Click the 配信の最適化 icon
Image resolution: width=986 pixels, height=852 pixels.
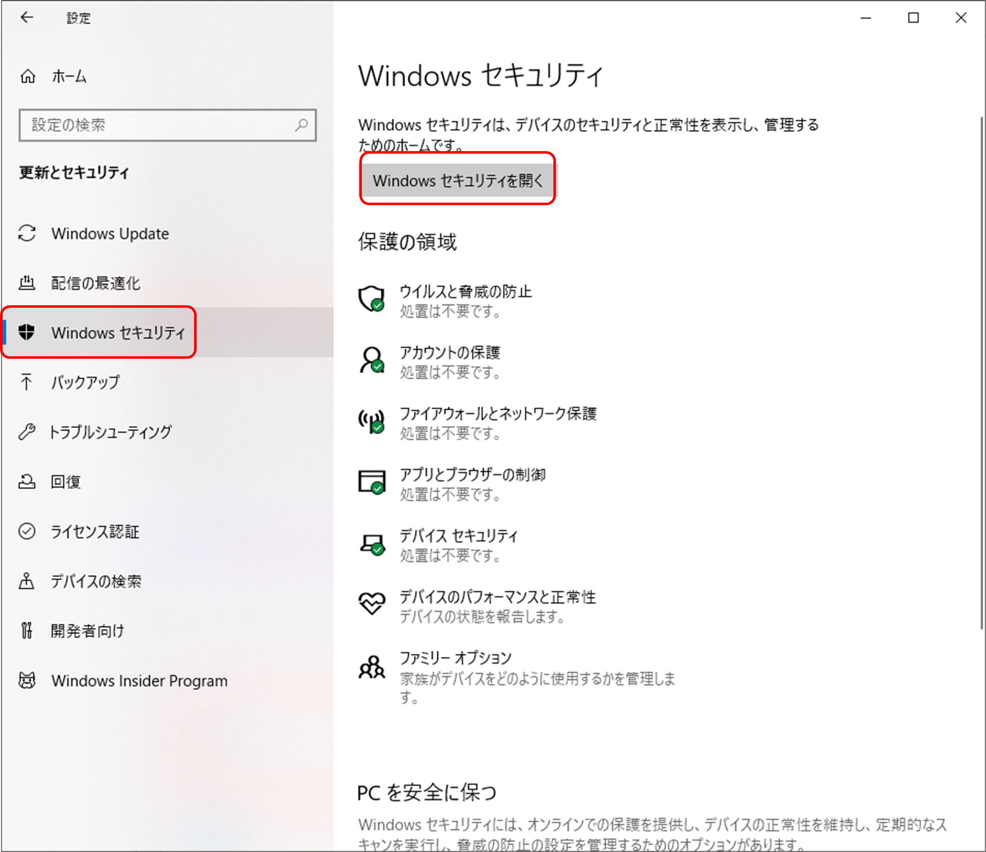tap(27, 283)
